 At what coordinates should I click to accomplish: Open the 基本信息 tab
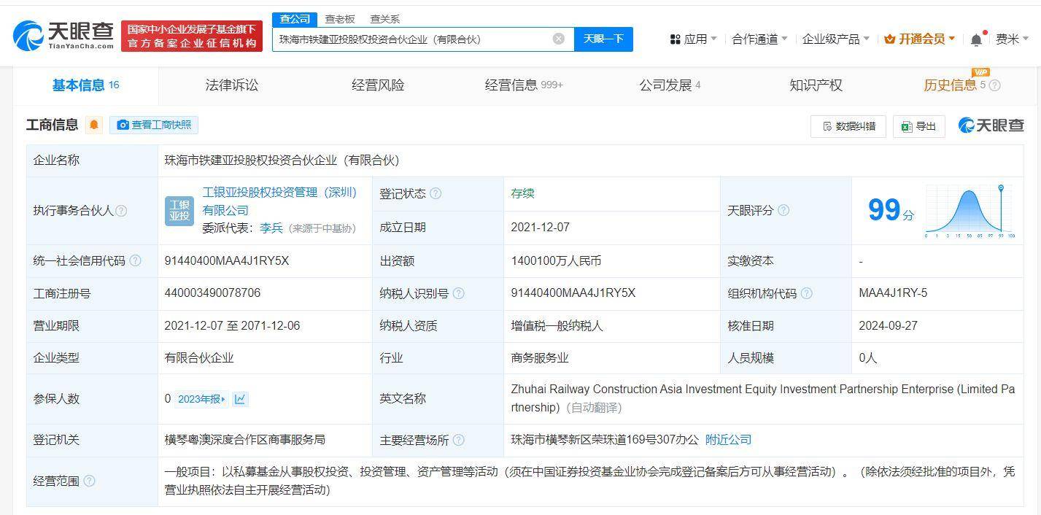point(85,85)
